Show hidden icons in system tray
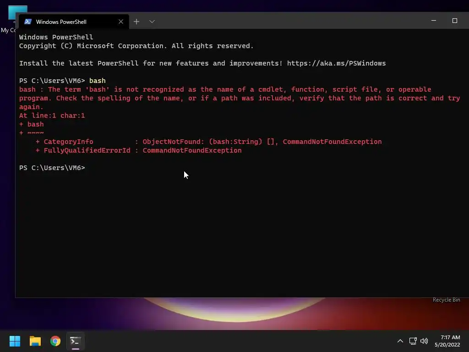The image size is (469, 352). pos(400,341)
